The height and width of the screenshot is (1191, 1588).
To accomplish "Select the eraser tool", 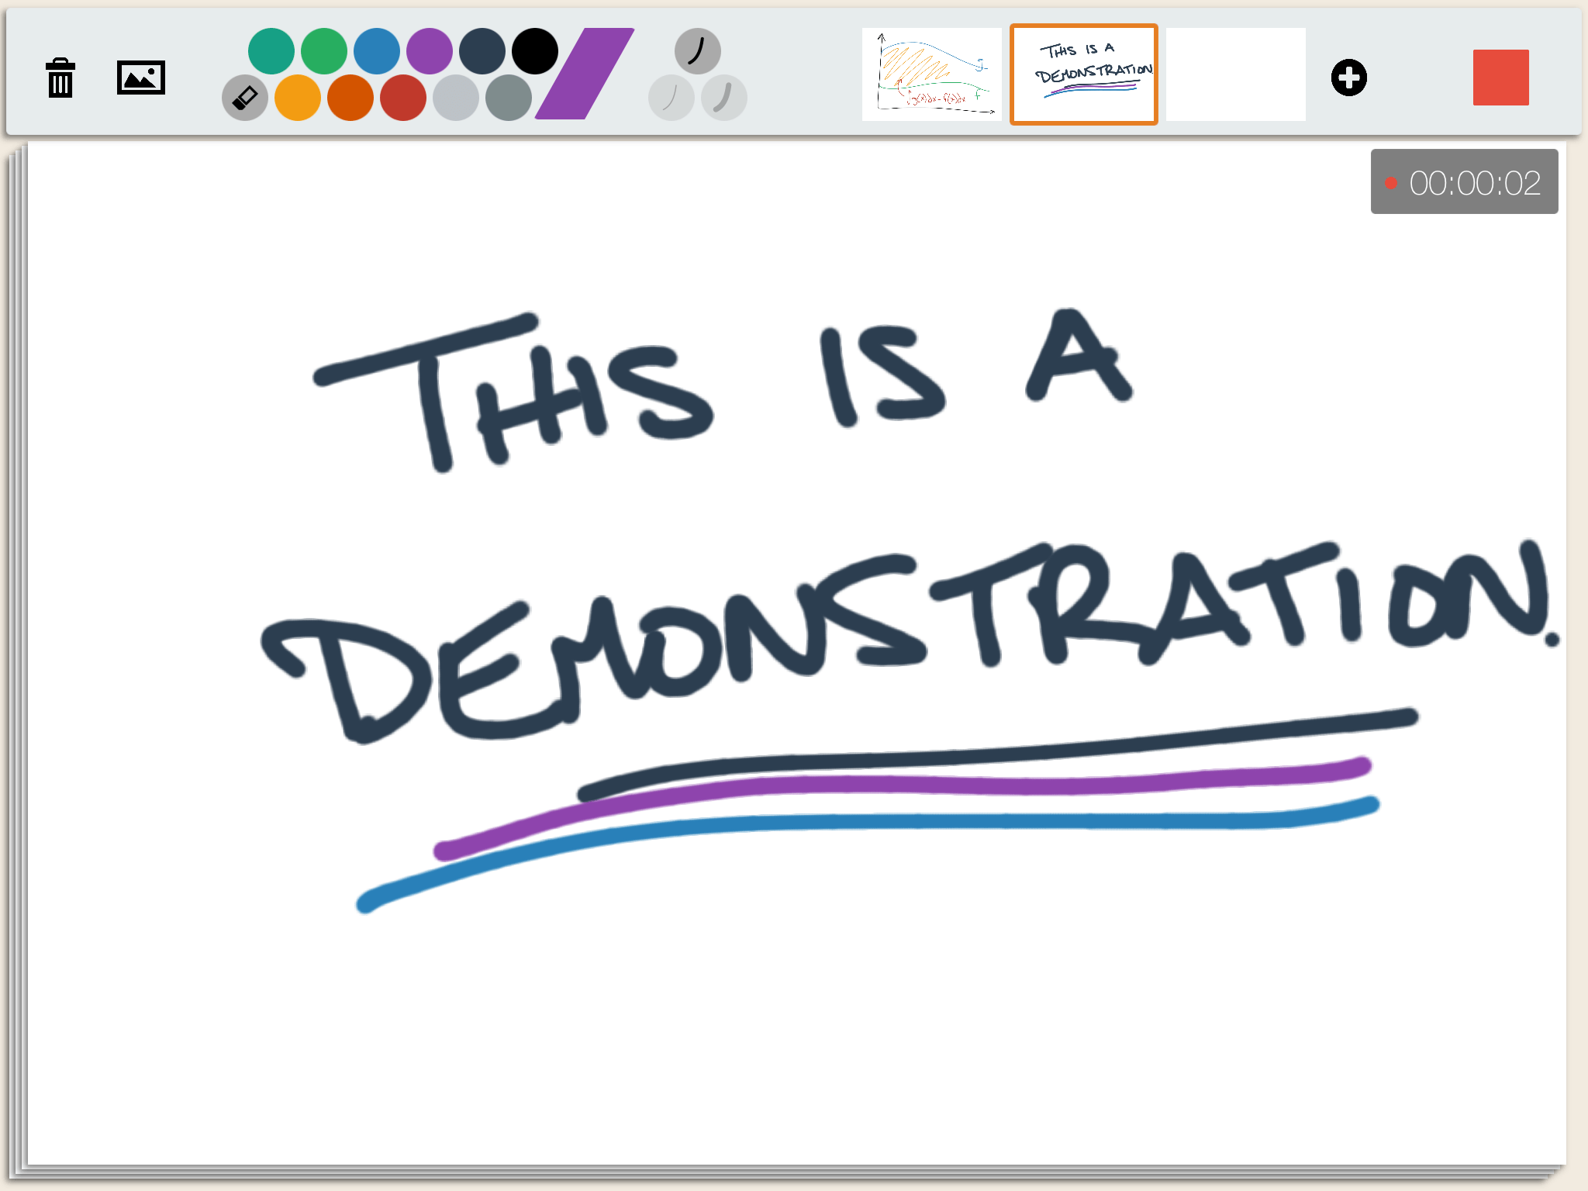I will point(245,98).
